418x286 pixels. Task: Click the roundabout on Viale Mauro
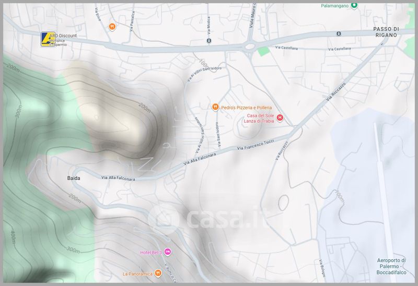249,47
